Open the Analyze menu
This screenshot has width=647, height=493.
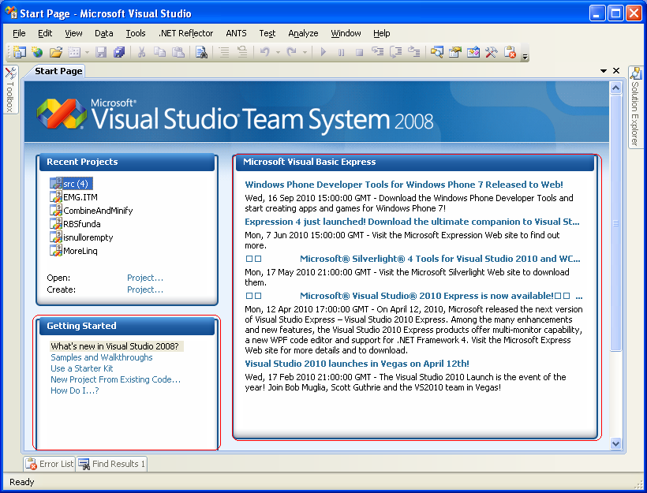click(x=303, y=33)
